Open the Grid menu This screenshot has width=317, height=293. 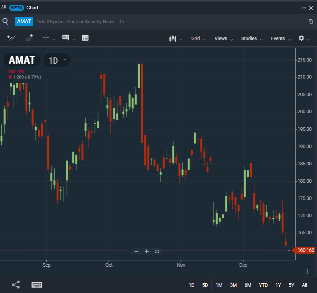point(198,38)
